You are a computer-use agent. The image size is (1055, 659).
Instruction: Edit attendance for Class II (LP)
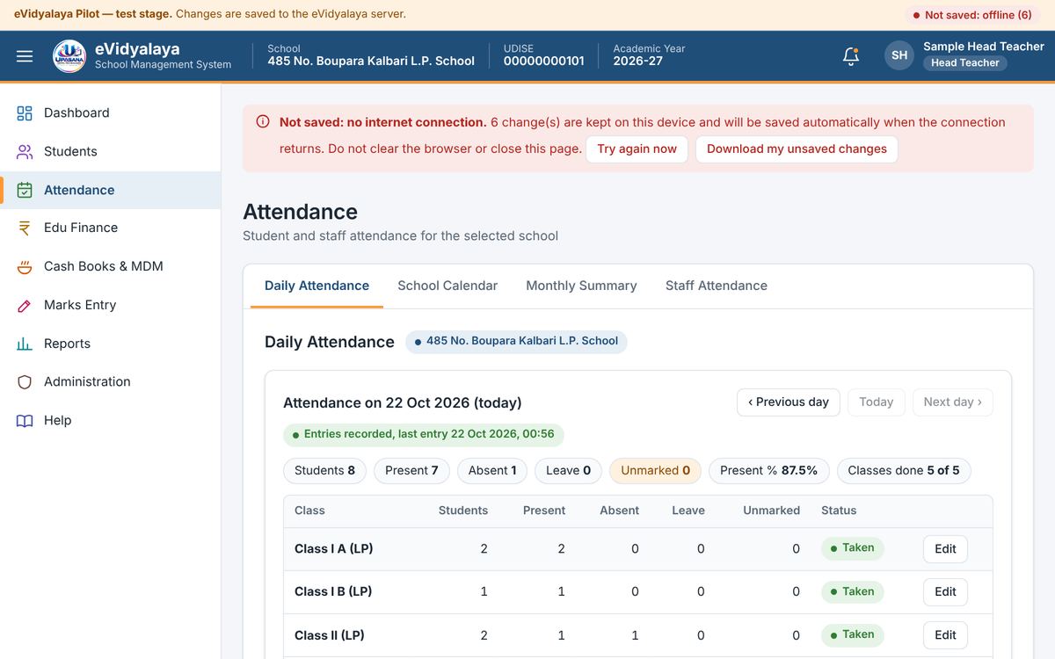click(x=945, y=635)
